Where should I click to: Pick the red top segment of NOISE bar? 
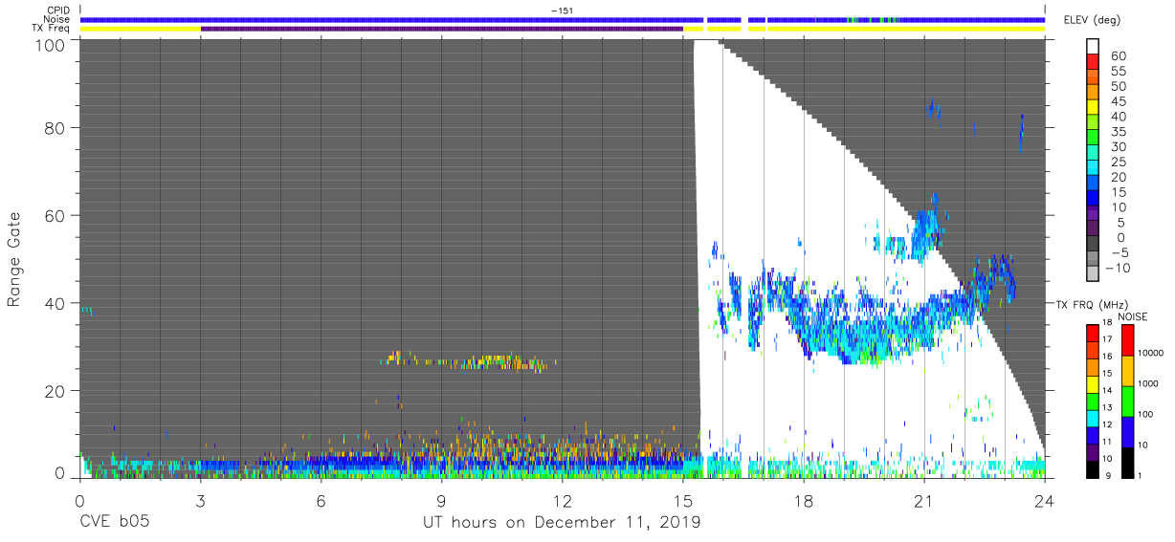[1127, 340]
